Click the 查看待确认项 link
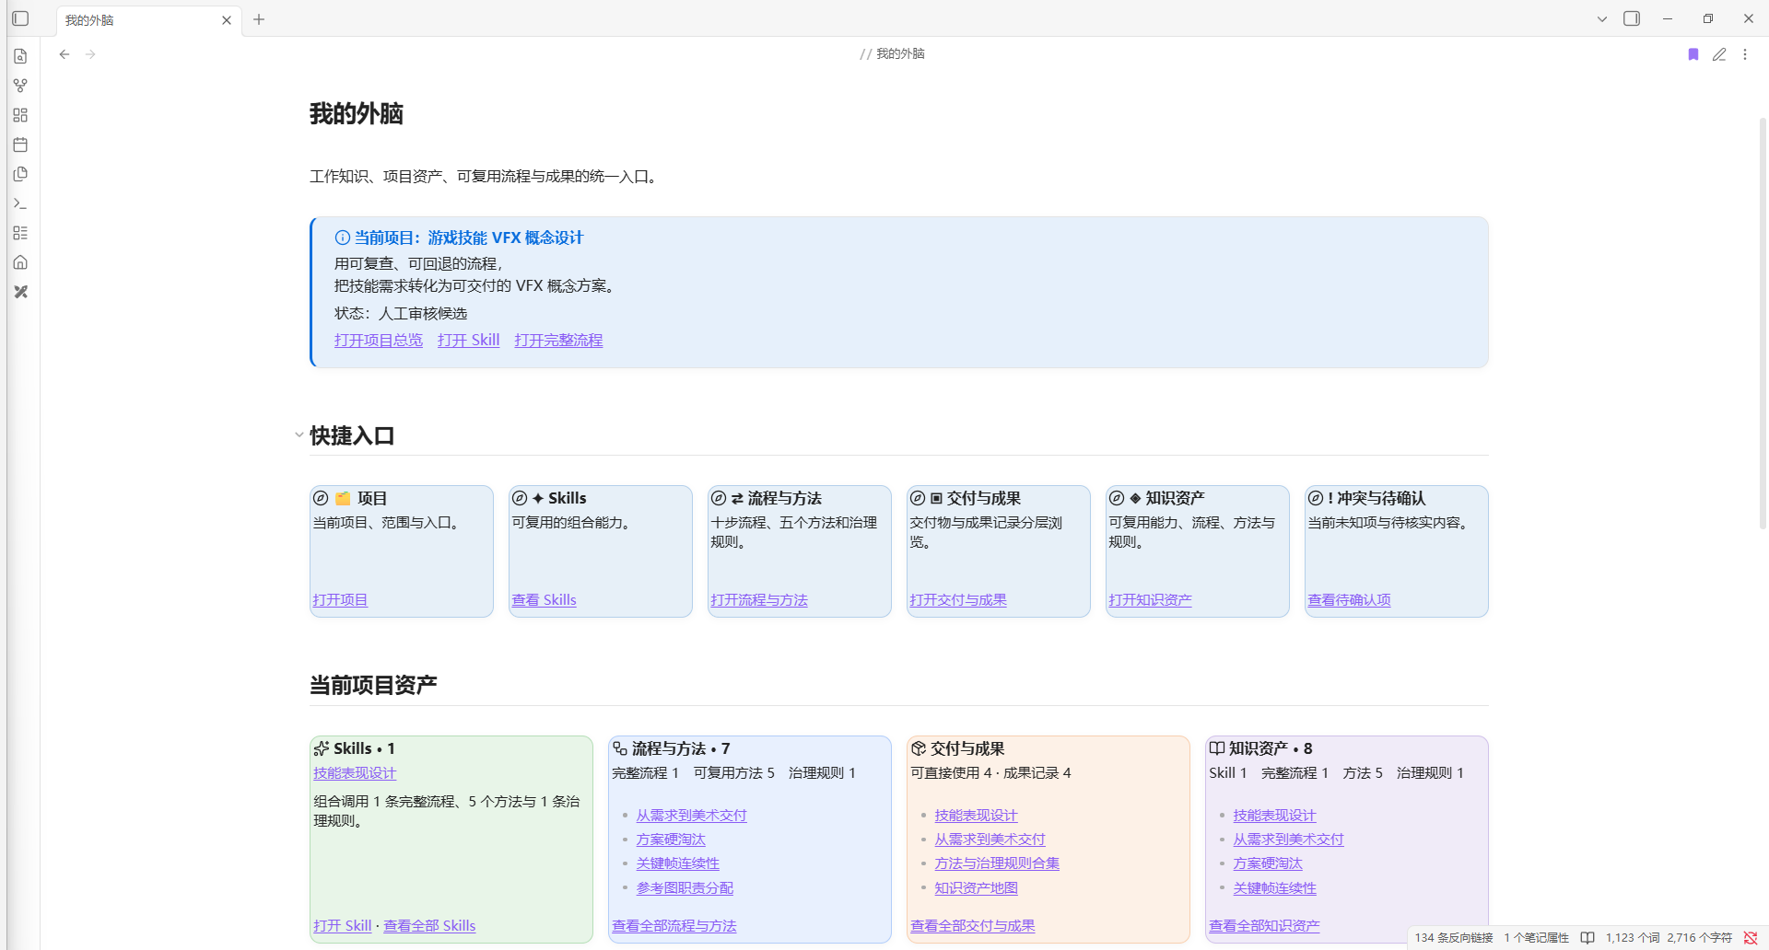1769x950 pixels. tap(1349, 600)
